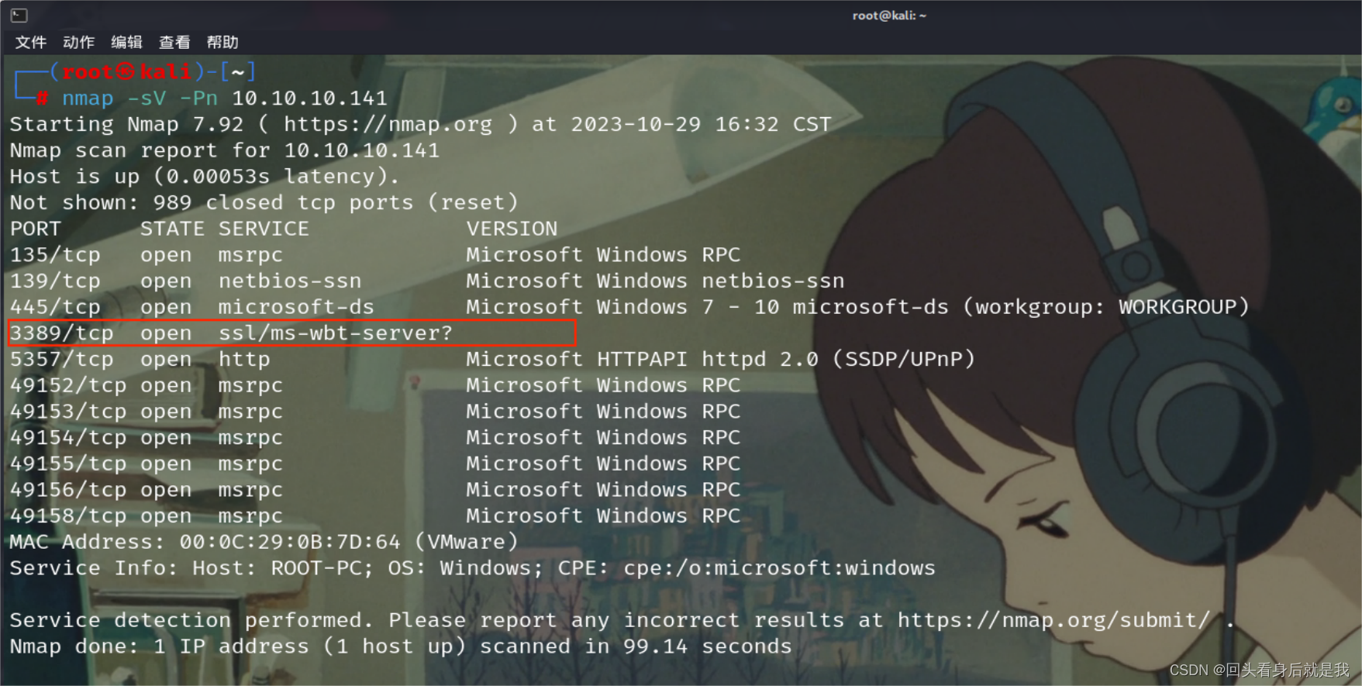Open the 动作 menu
Image resolution: width=1362 pixels, height=686 pixels.
78,42
